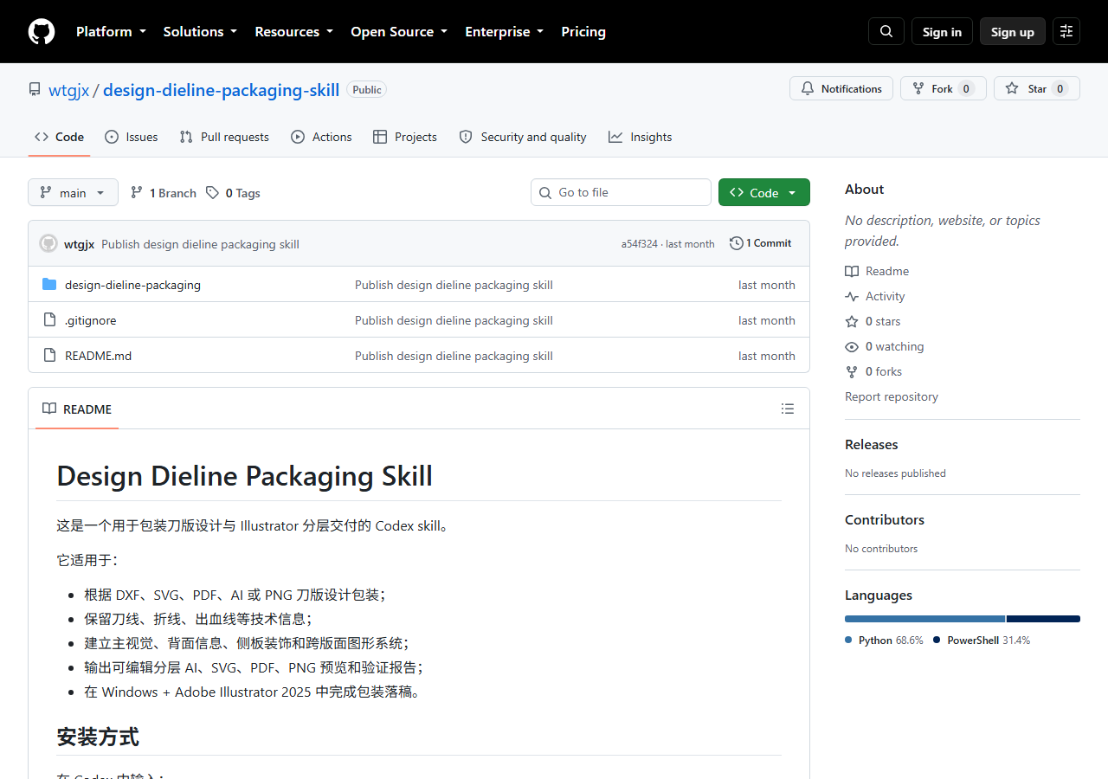The image size is (1108, 779).
Task: Open commit hash a54f324 link
Action: click(639, 244)
